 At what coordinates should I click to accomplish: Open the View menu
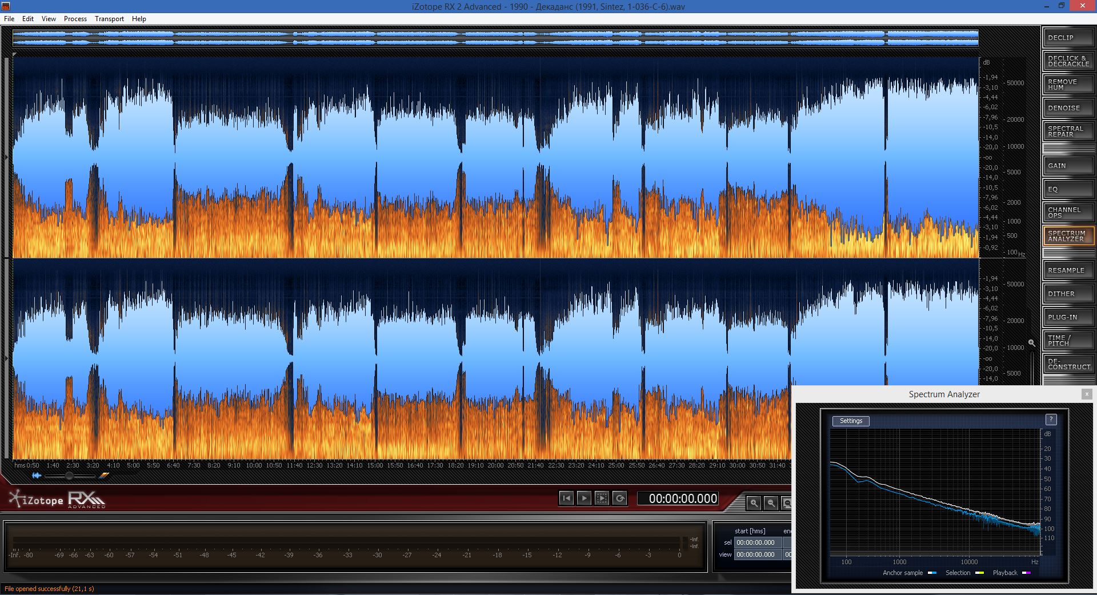pos(49,19)
